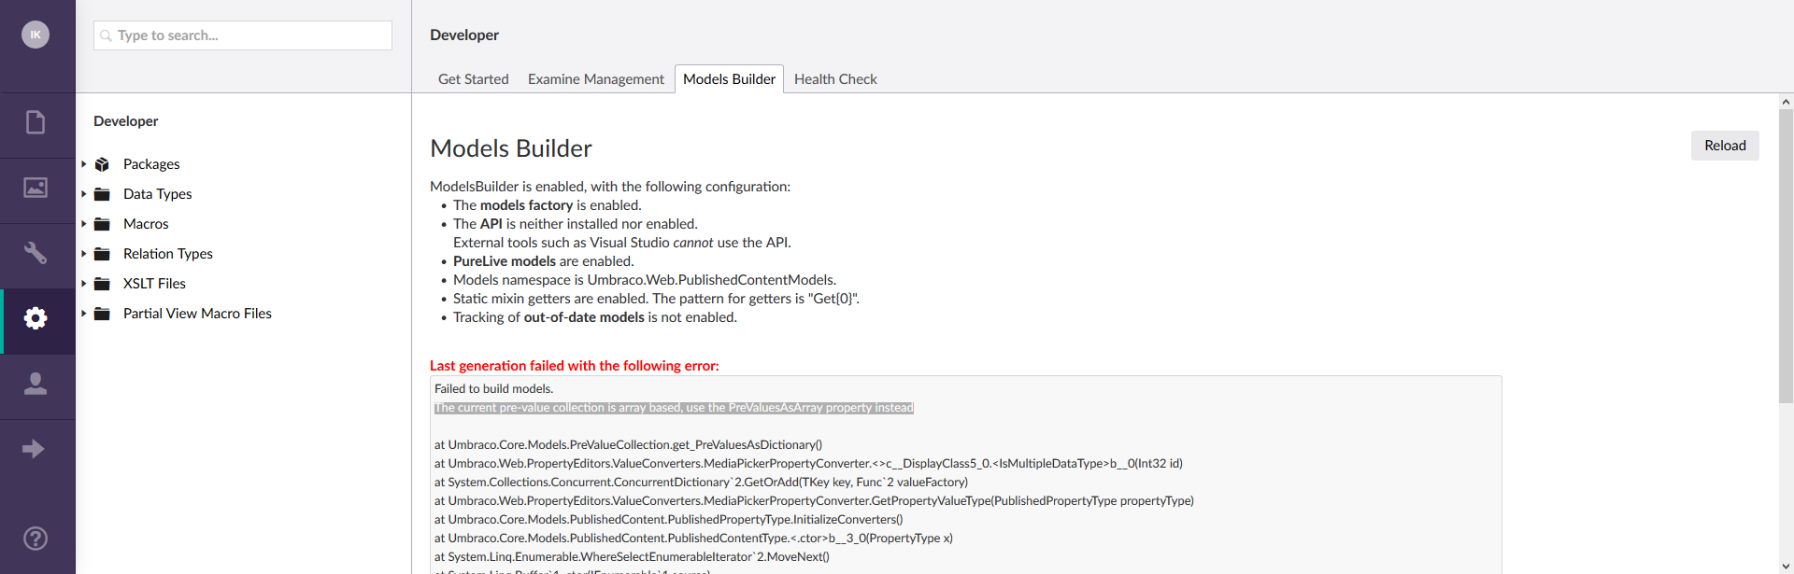Click the search magnifier icon
The height and width of the screenshot is (574, 1794).
tap(107, 35)
